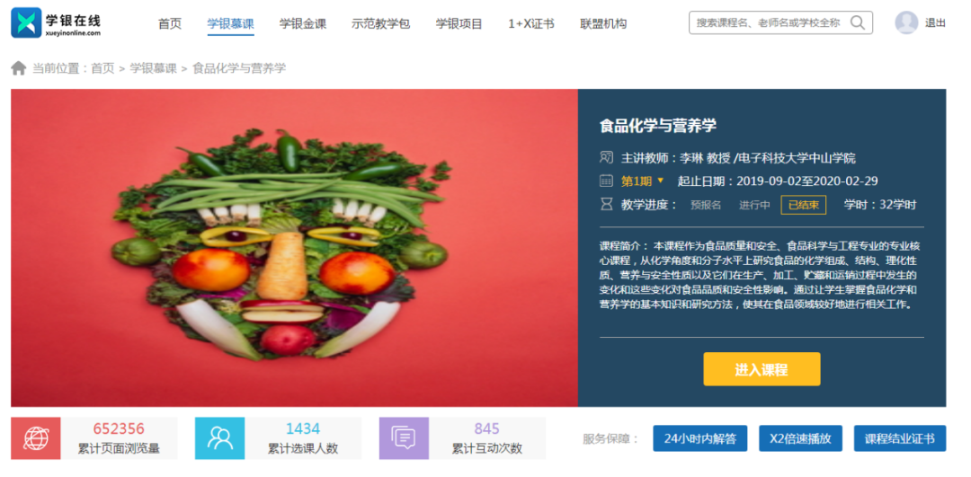Click the globe page views icon
This screenshot has width=971, height=477.
click(x=35, y=438)
